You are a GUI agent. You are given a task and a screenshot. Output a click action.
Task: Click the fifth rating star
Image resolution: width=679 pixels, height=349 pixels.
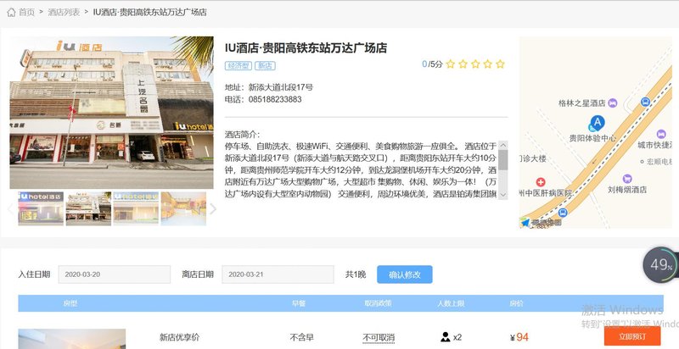point(500,64)
